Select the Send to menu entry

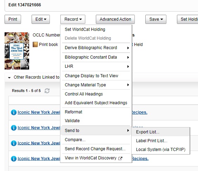(x=96, y=131)
